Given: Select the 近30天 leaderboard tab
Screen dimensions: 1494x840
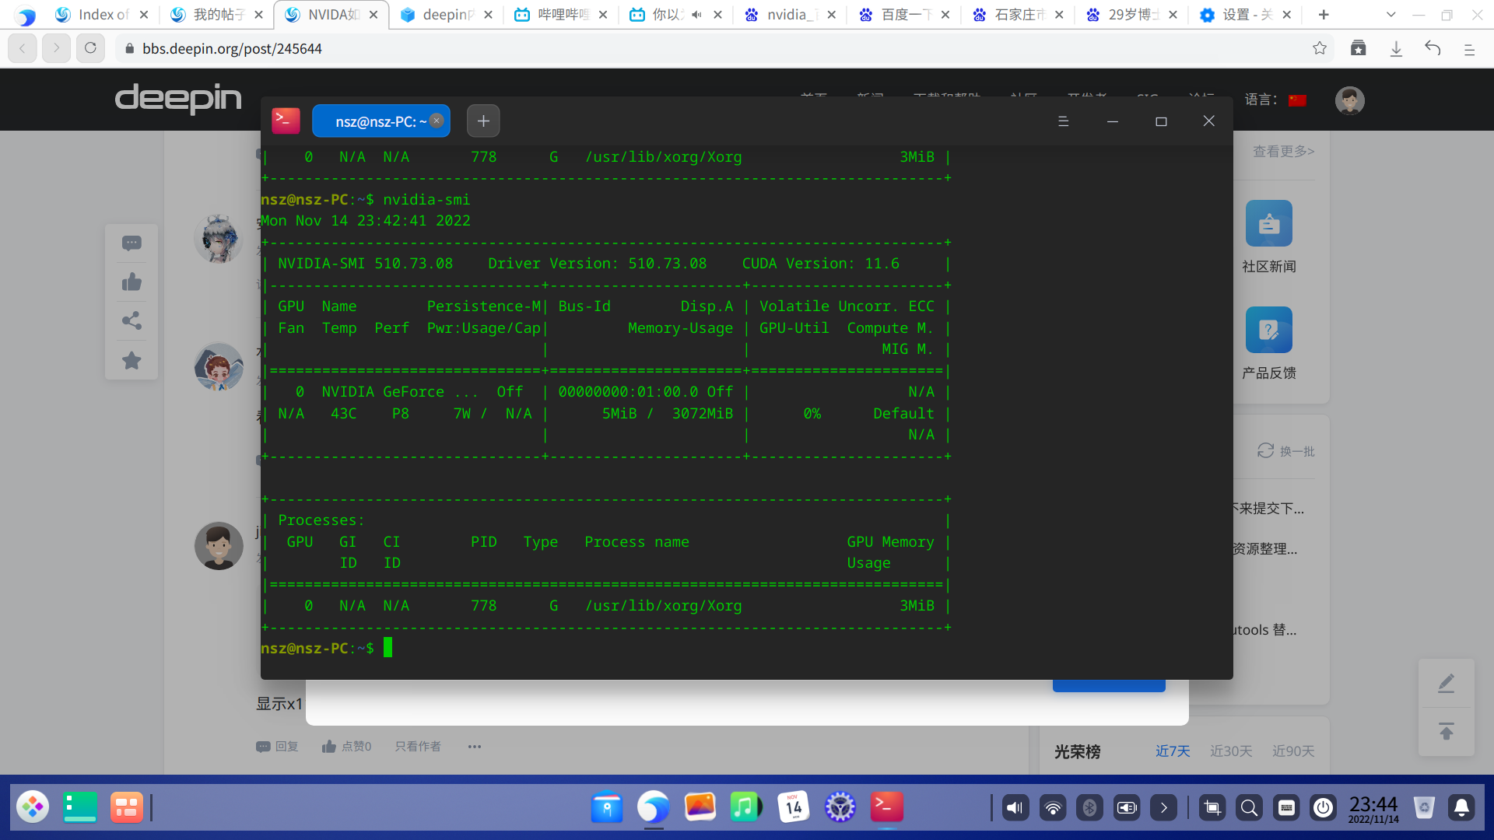Looking at the screenshot, I should (x=1230, y=751).
